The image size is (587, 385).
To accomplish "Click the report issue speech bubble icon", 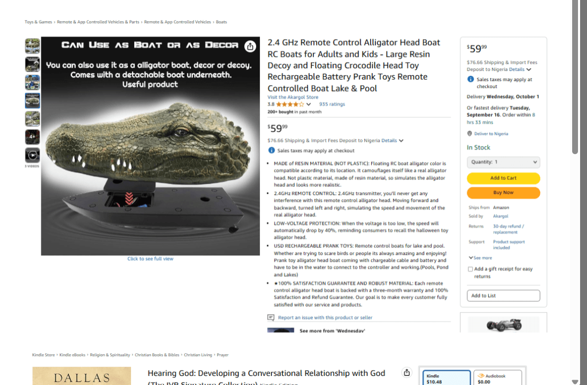I will [270, 317].
